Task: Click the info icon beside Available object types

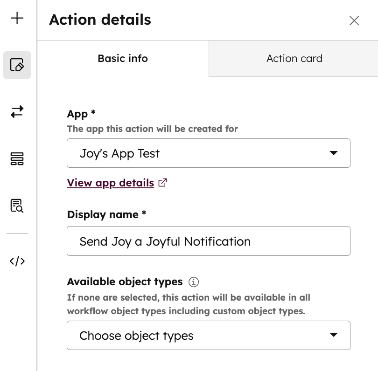Action: coord(193,282)
